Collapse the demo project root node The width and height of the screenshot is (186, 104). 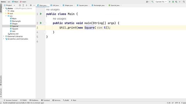click(4, 8)
